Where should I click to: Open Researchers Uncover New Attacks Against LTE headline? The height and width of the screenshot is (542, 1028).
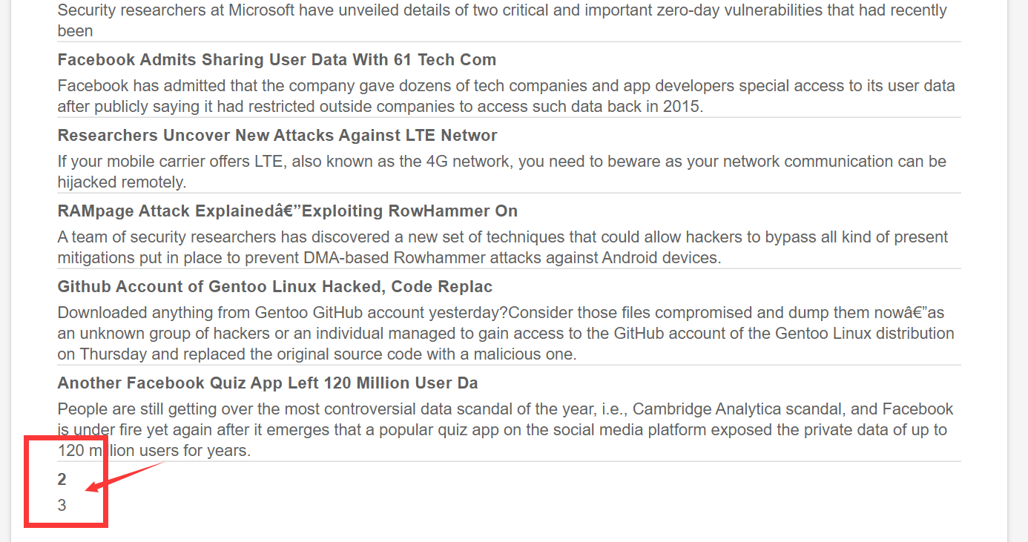[277, 136]
